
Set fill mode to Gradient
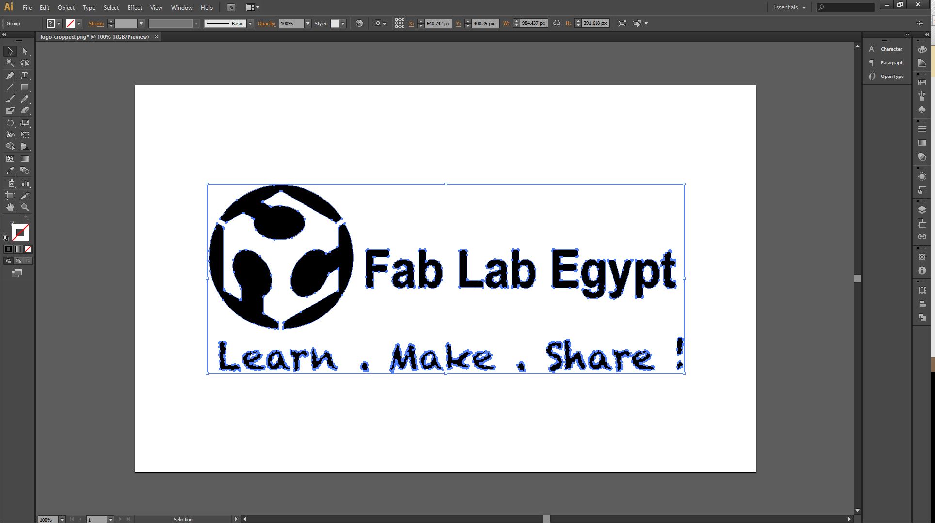[18, 249]
